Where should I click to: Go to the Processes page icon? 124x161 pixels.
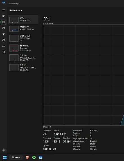point(4,16)
